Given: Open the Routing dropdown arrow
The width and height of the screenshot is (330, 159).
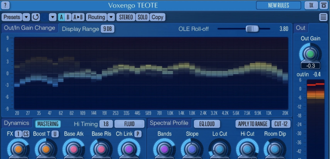Looking at the screenshot, I should pos(111,17).
